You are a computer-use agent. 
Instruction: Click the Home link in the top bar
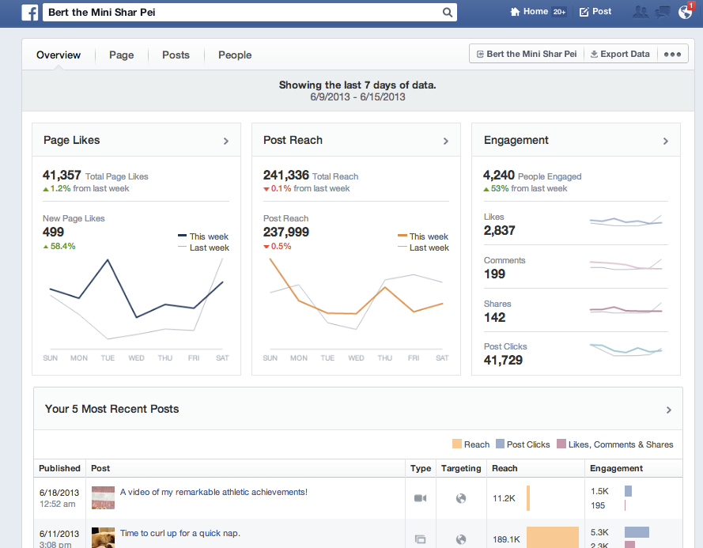536,11
